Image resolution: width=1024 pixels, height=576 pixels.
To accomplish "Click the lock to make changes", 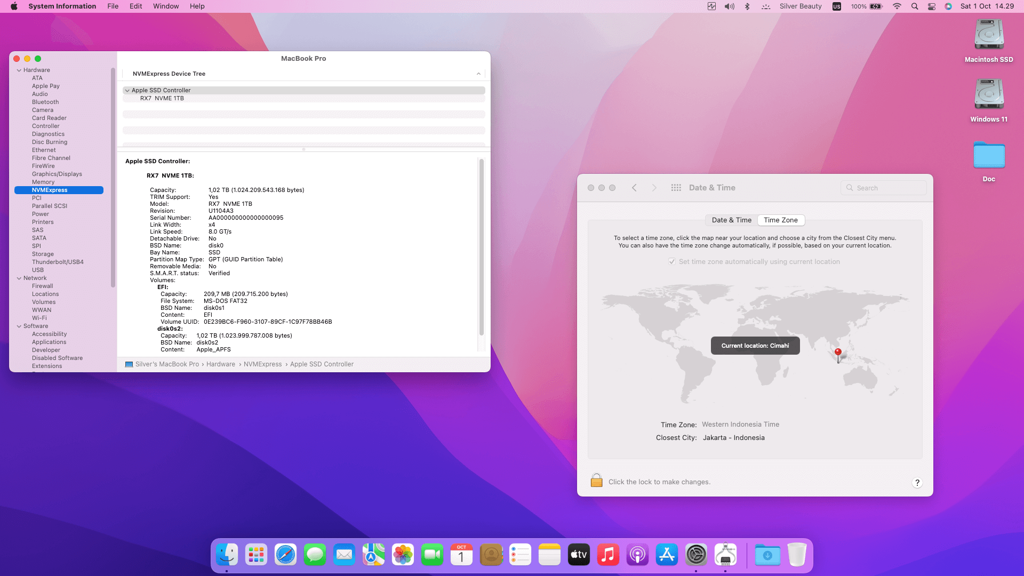I will click(597, 481).
